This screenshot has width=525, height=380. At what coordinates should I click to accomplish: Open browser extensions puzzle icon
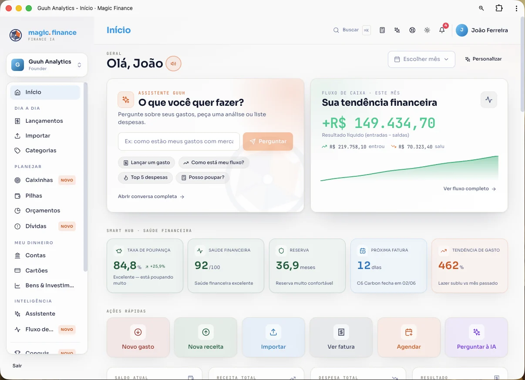coord(499,8)
